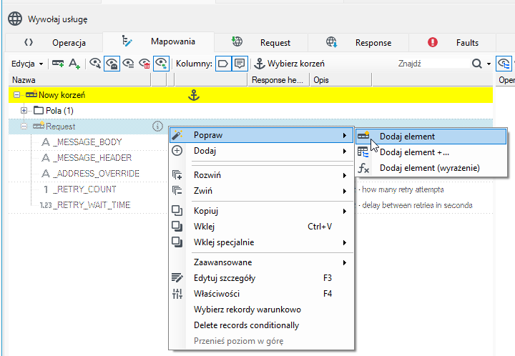Open the Zwiń submenu
The image size is (515, 356).
(x=262, y=191)
